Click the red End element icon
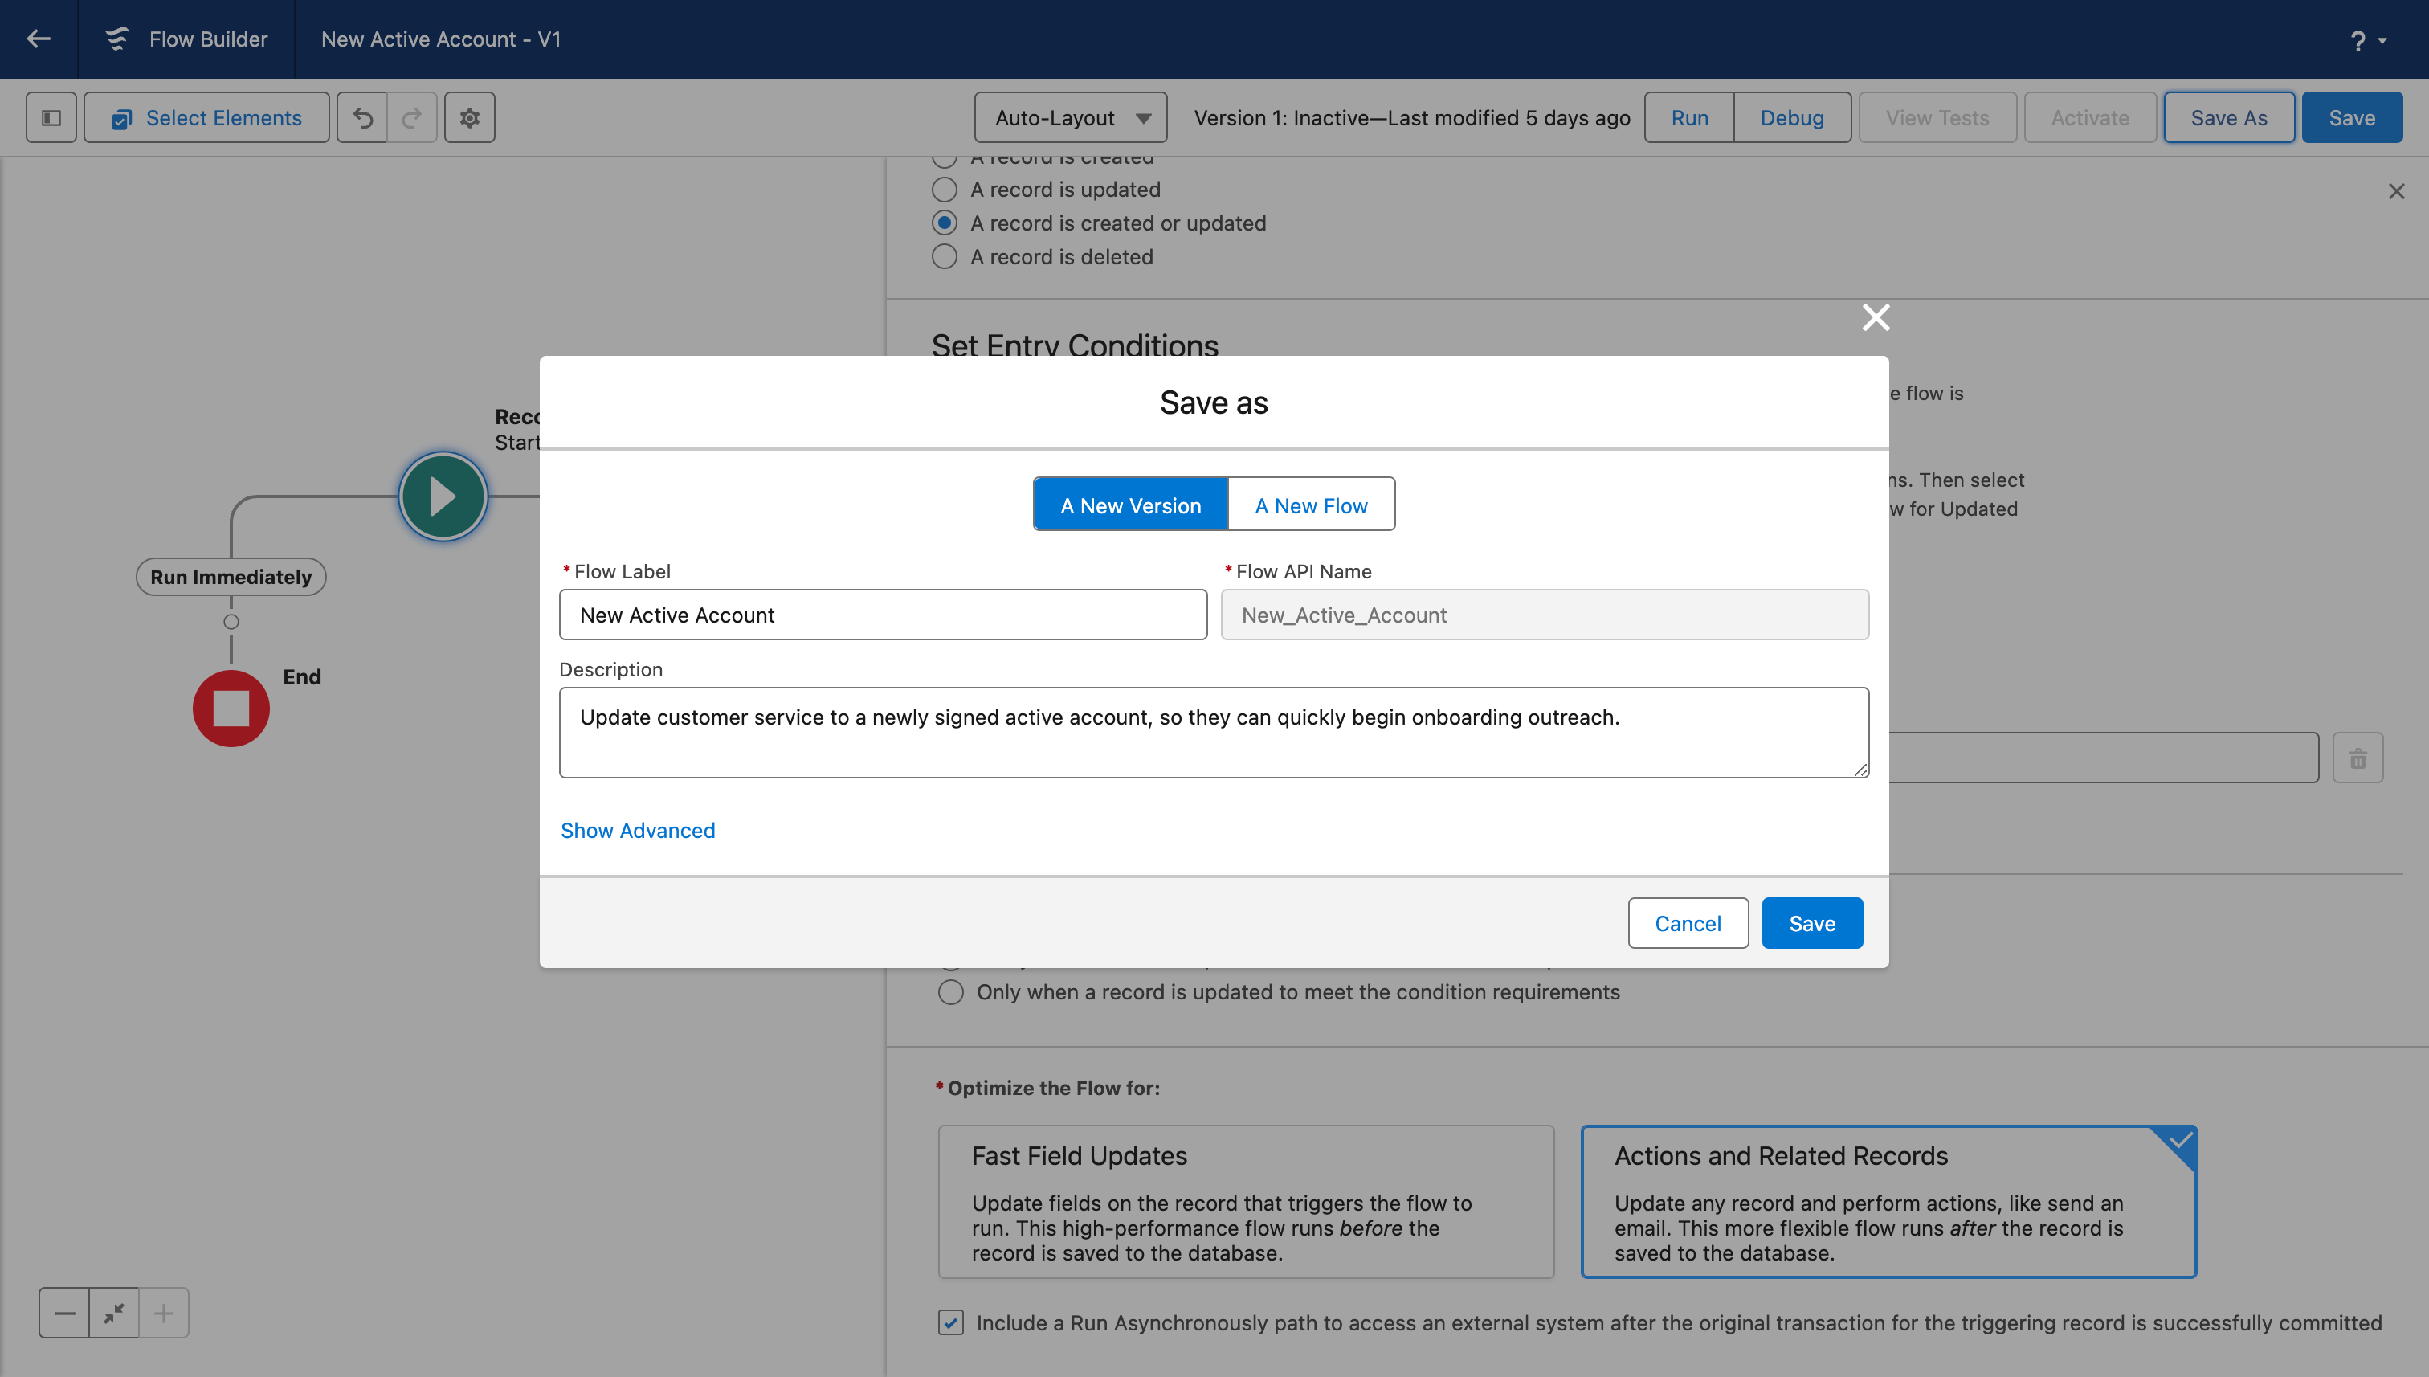The width and height of the screenshot is (2429, 1377). pyautogui.click(x=231, y=709)
